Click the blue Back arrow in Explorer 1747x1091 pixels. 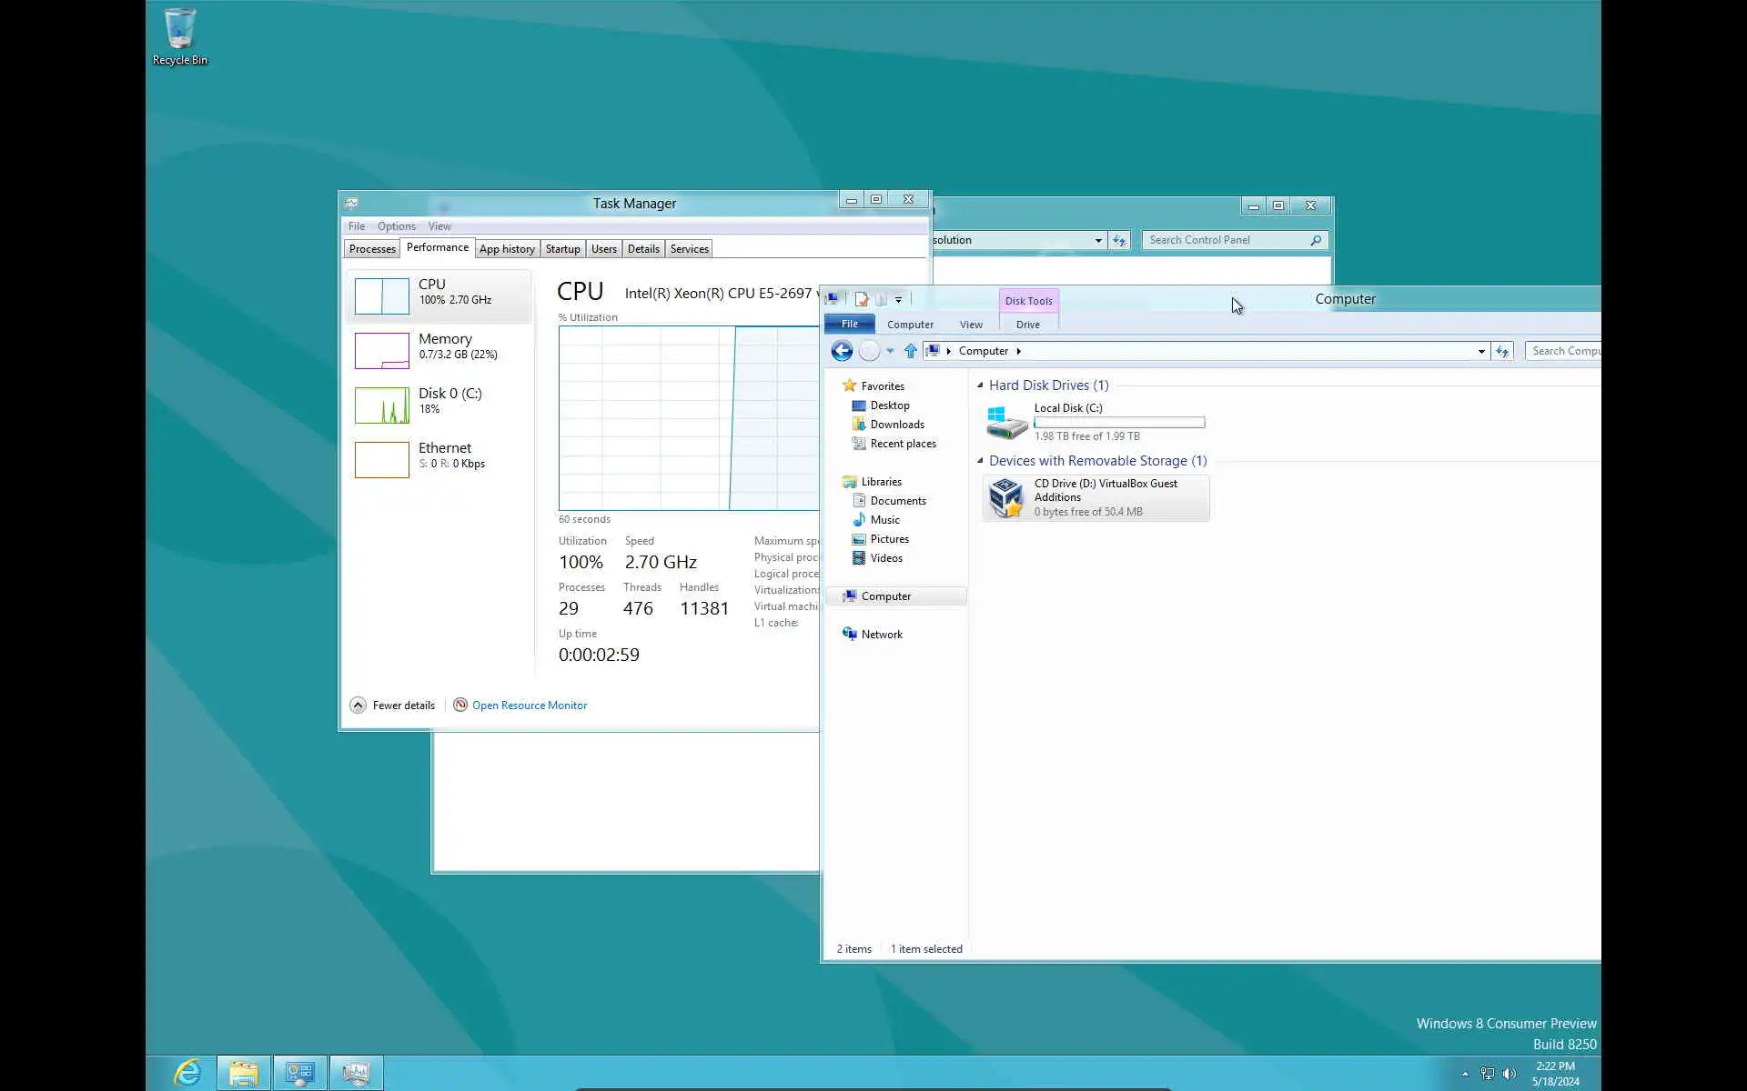pyautogui.click(x=842, y=351)
